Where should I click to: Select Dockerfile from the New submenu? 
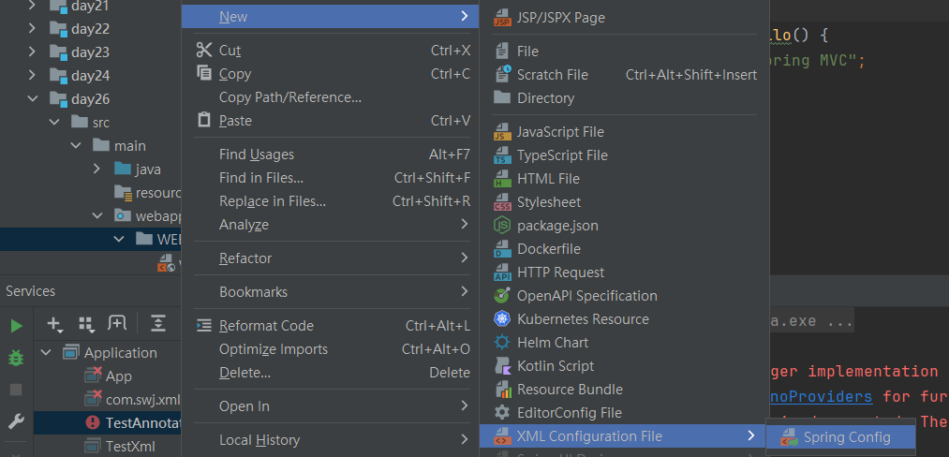tap(548, 249)
